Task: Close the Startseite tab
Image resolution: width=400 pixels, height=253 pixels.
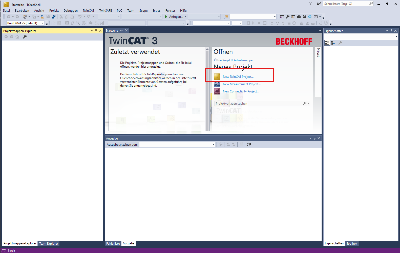Action: point(126,30)
